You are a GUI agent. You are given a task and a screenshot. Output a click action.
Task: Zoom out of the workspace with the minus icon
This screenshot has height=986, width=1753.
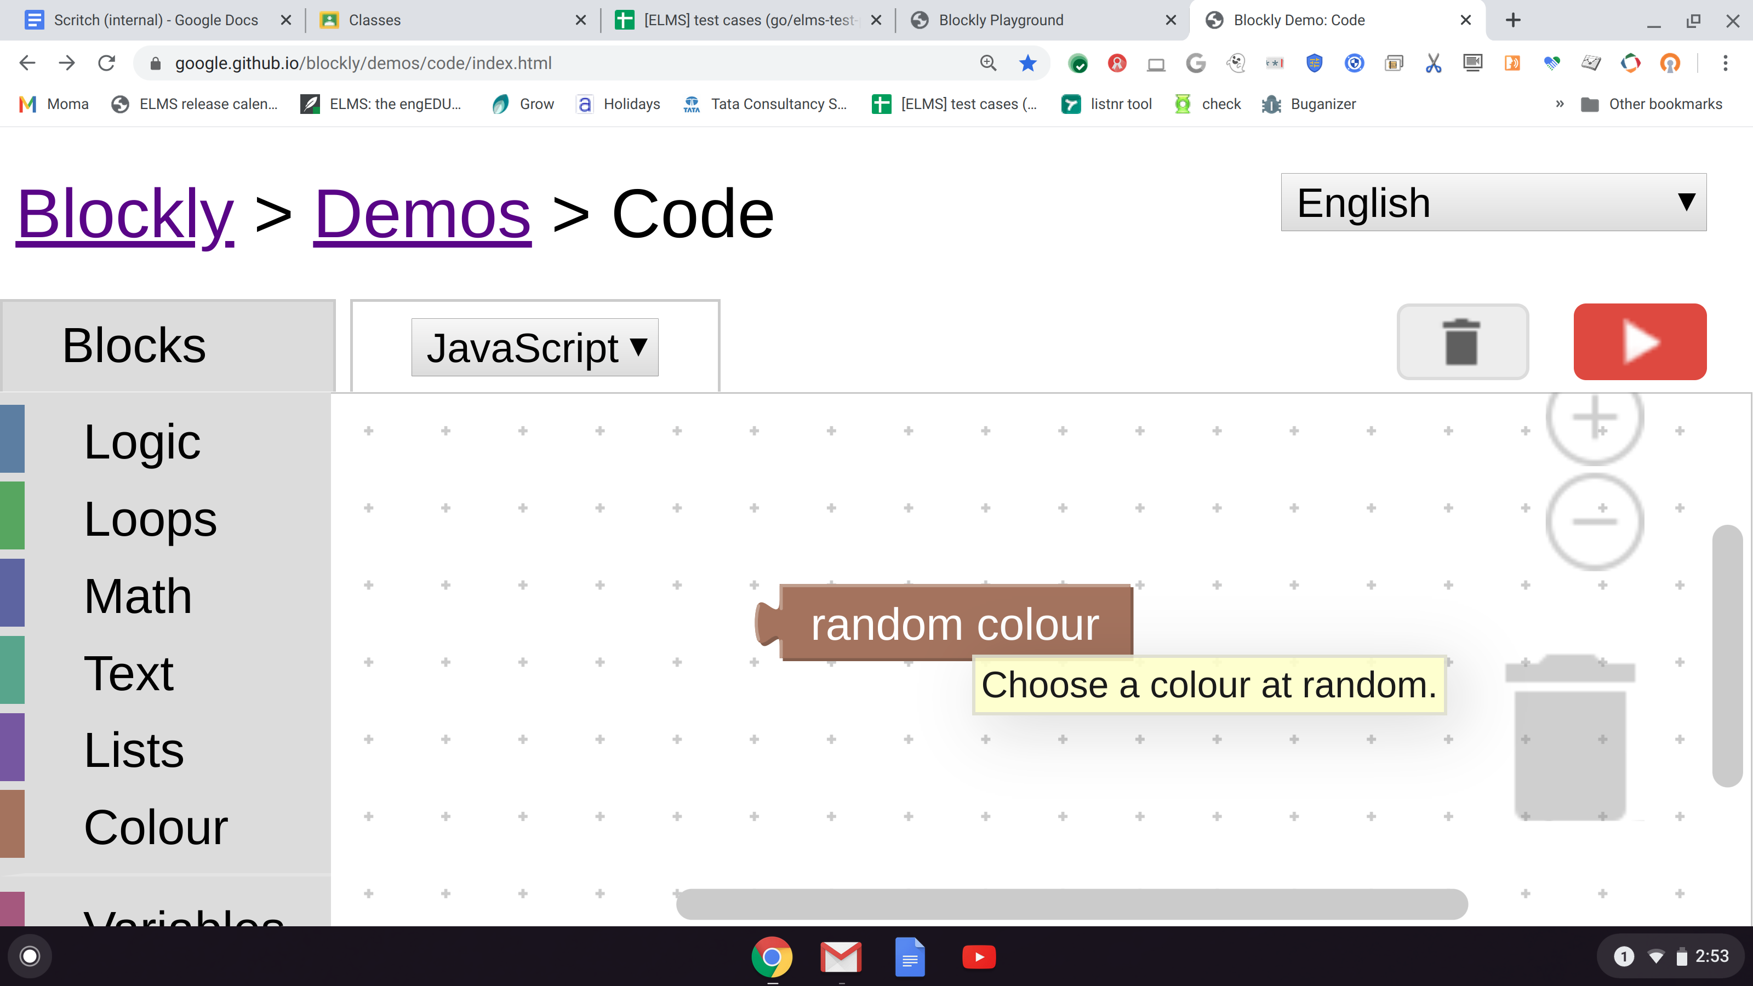(x=1595, y=520)
